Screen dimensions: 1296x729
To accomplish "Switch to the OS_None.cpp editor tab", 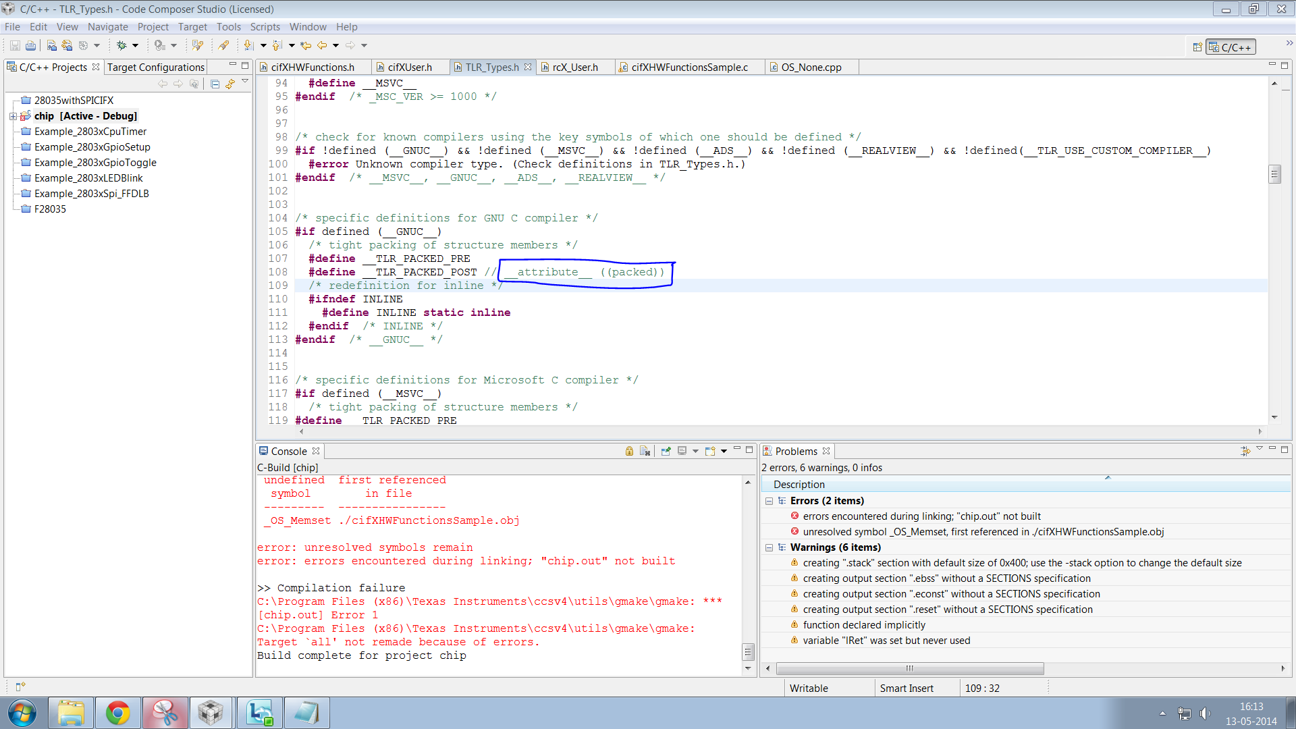I will click(811, 67).
